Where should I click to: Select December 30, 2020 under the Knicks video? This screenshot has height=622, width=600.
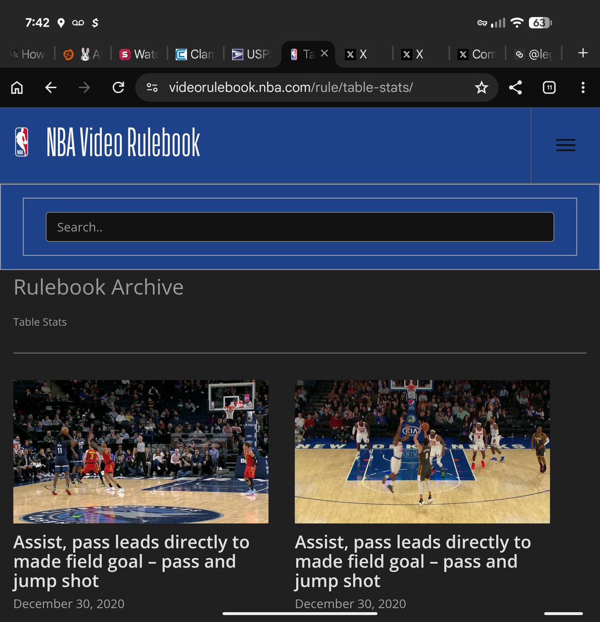pyautogui.click(x=350, y=604)
